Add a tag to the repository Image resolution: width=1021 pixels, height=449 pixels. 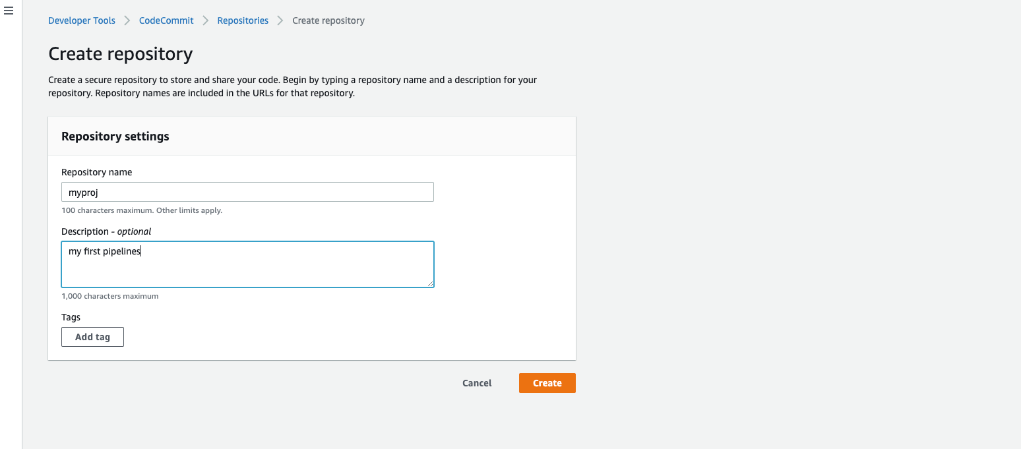[x=92, y=336]
